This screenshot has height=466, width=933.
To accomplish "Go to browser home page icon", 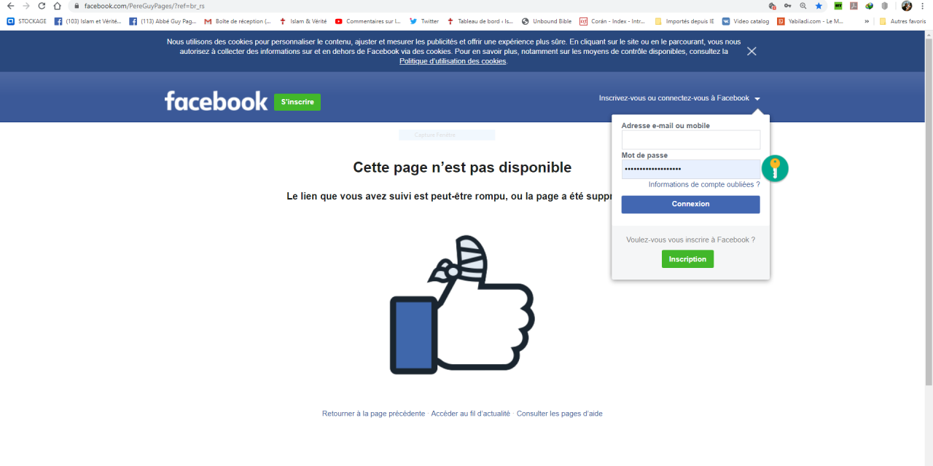I will click(x=58, y=6).
